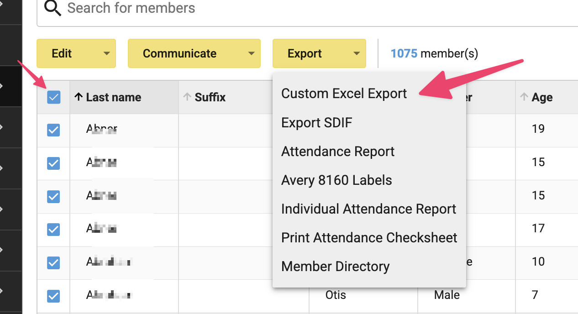Select Individual Attendance Report
The width and height of the screenshot is (578, 314).
point(368,209)
